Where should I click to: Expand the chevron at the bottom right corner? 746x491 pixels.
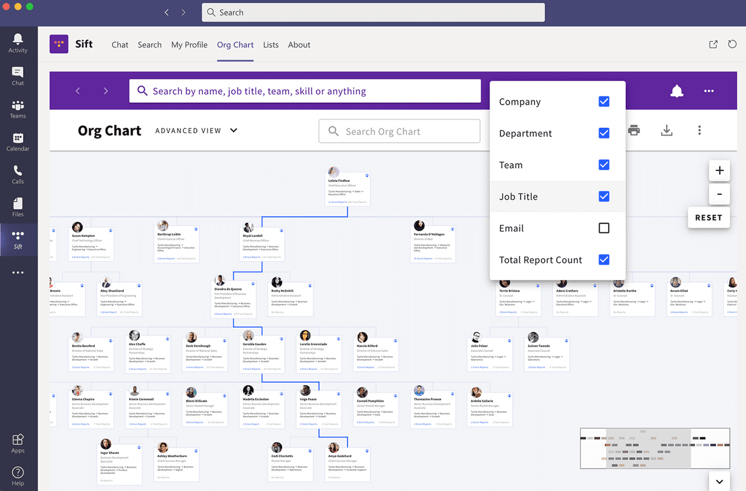pyautogui.click(x=719, y=481)
